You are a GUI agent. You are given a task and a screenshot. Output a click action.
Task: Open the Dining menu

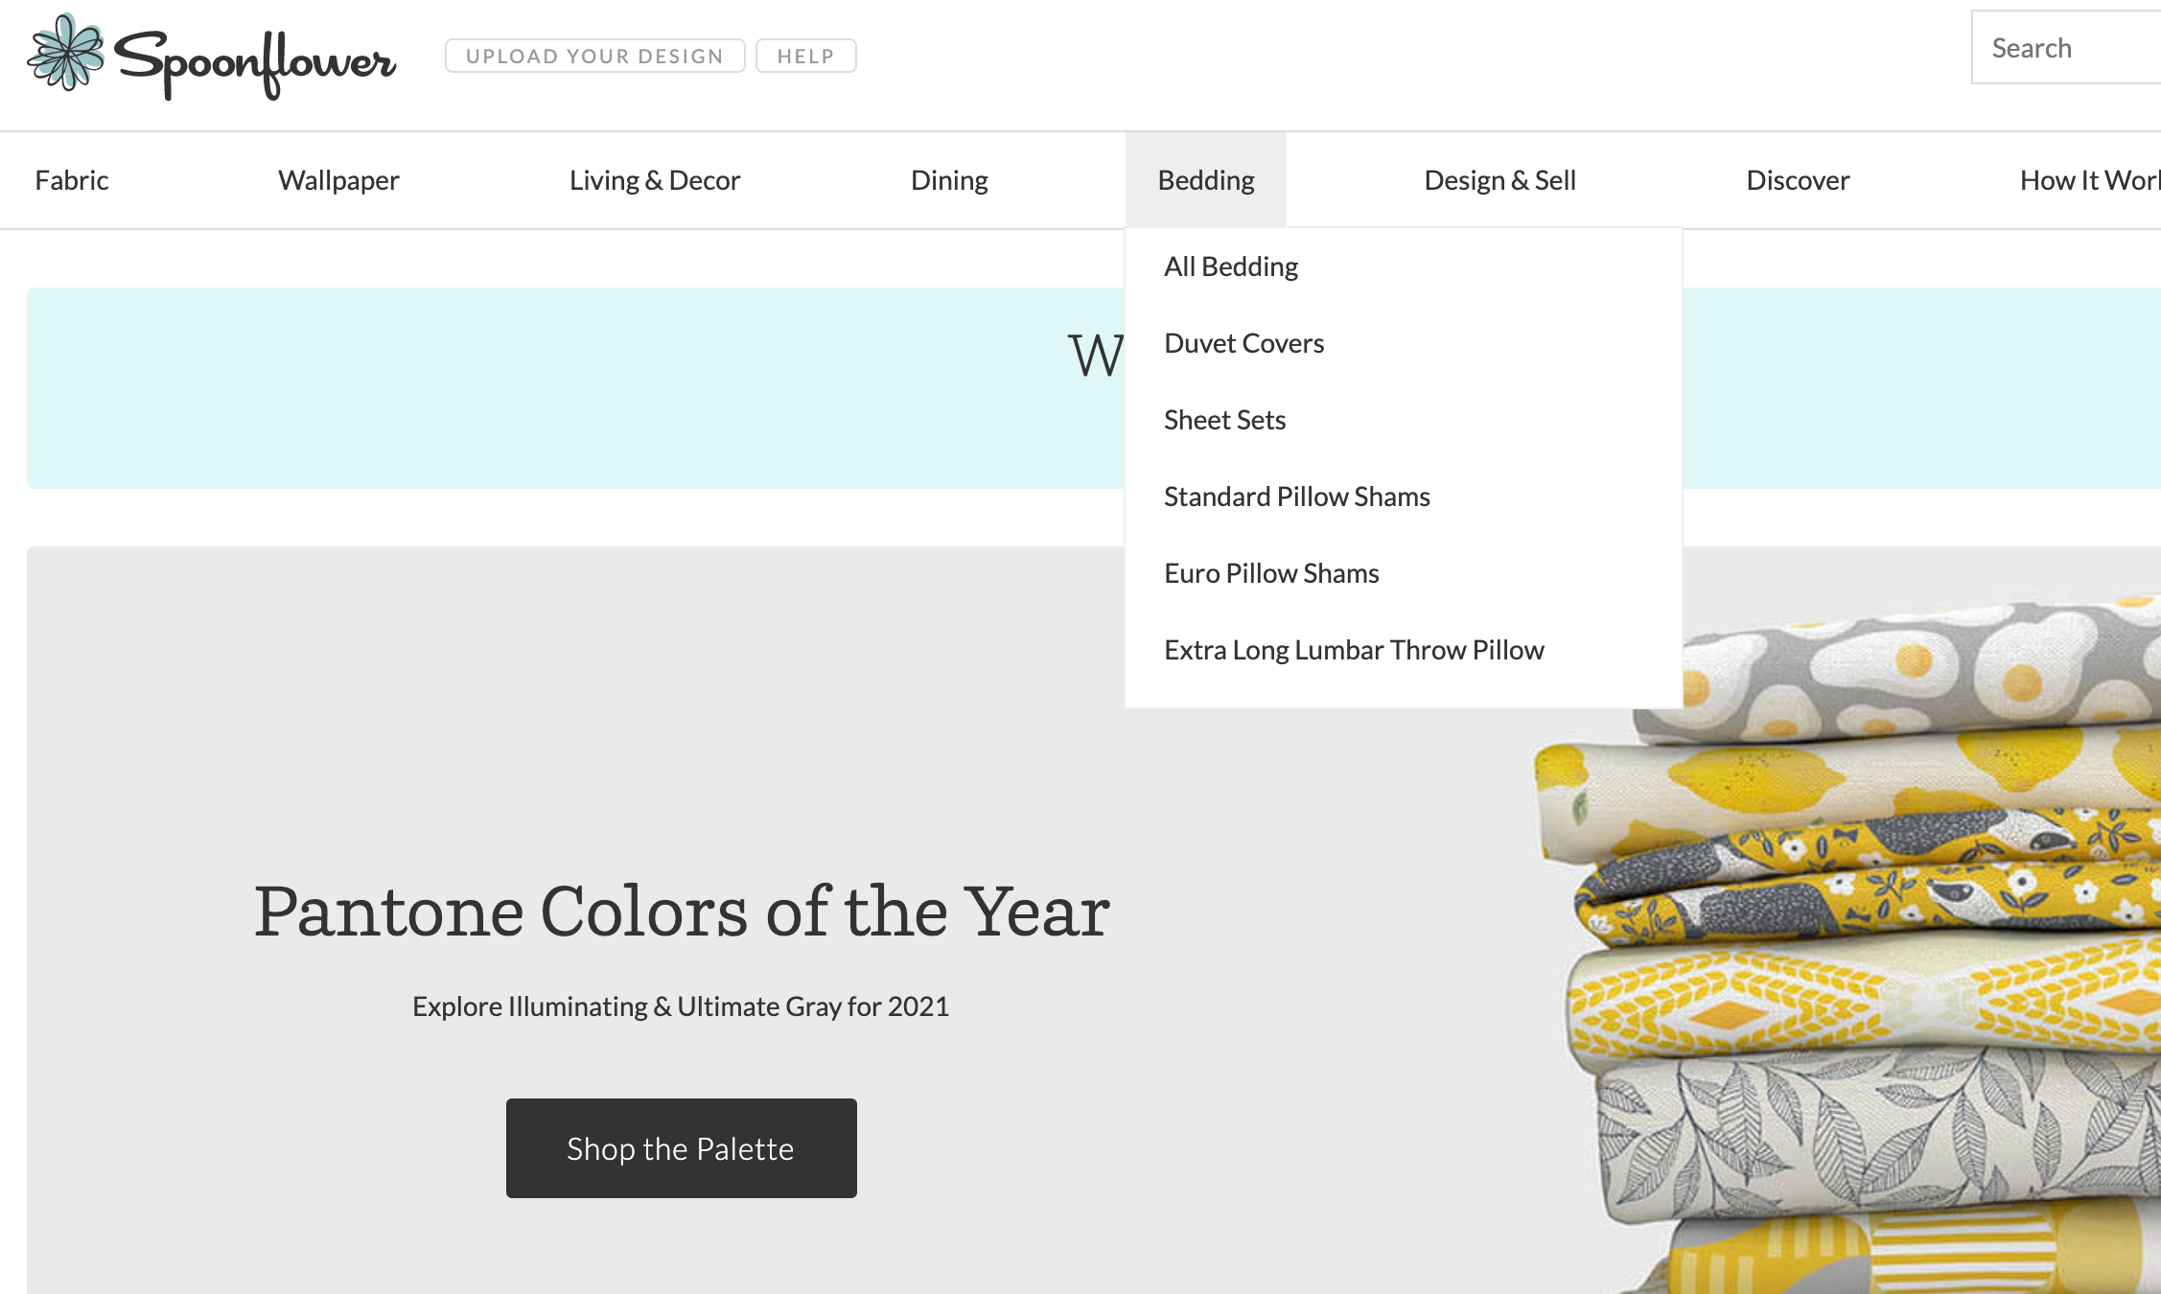[x=949, y=180]
